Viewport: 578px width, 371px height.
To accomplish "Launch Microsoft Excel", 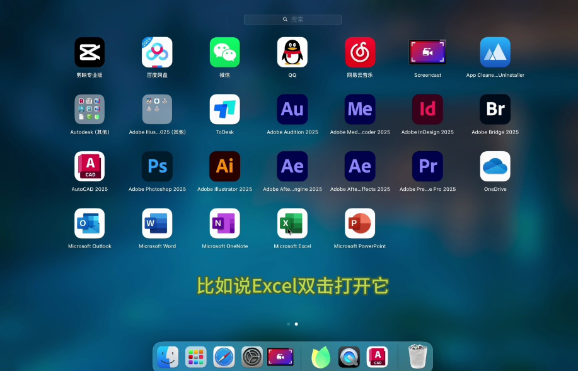I will tap(292, 224).
